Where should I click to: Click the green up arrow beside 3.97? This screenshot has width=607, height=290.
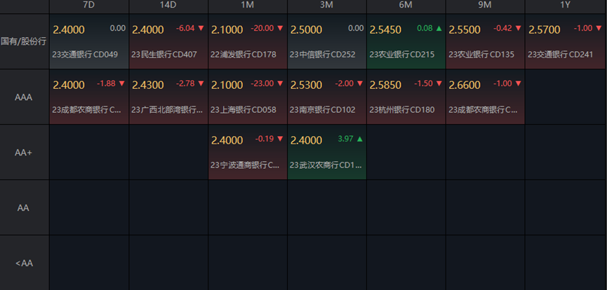coord(359,139)
